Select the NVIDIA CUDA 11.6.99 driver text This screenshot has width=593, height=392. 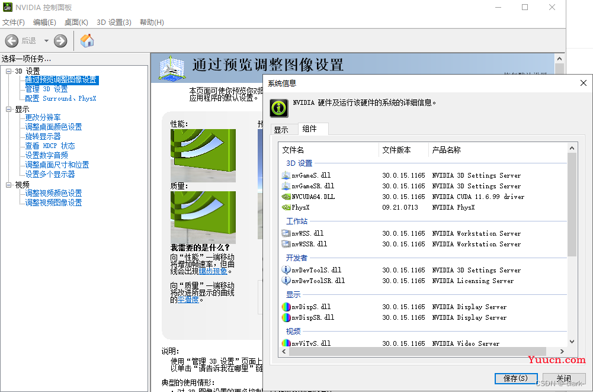point(478,197)
